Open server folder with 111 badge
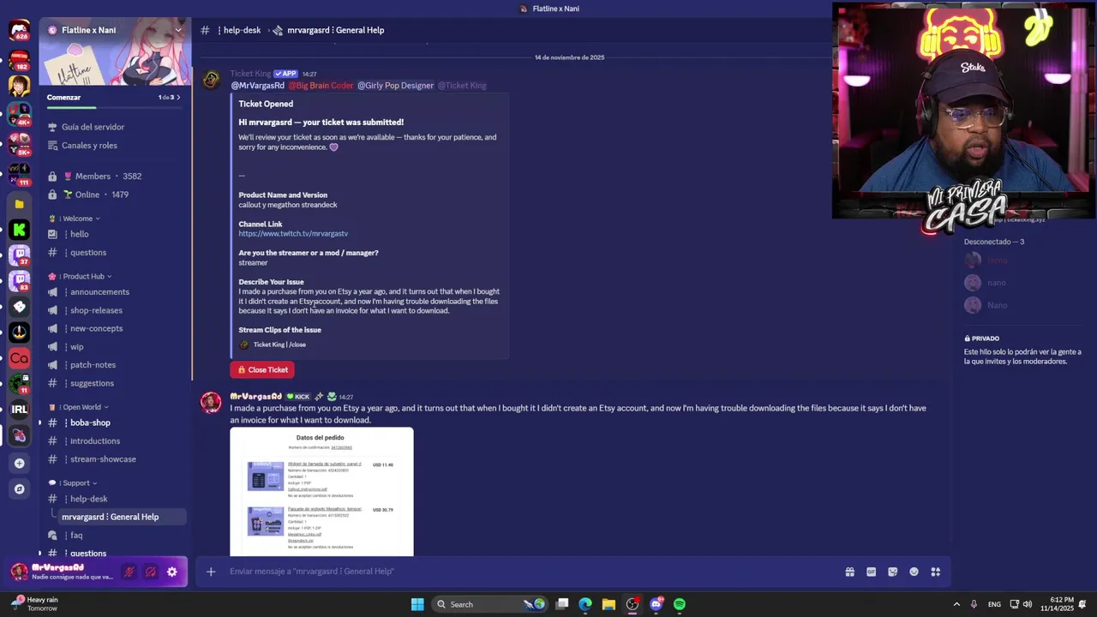1097x617 pixels. (x=19, y=175)
